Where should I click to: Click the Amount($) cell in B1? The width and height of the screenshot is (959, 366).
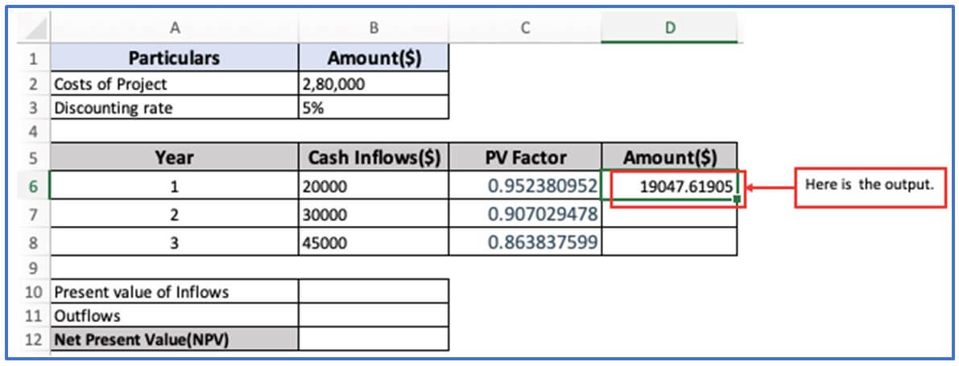coord(374,59)
